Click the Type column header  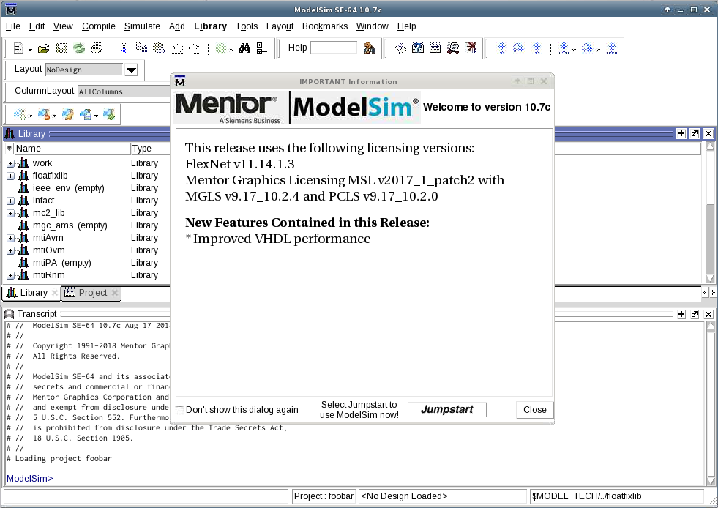(x=150, y=149)
